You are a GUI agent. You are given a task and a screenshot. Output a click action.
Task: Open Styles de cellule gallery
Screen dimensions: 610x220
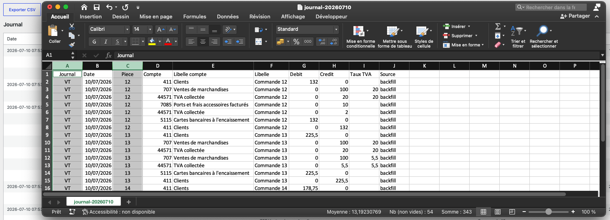pyautogui.click(x=424, y=37)
